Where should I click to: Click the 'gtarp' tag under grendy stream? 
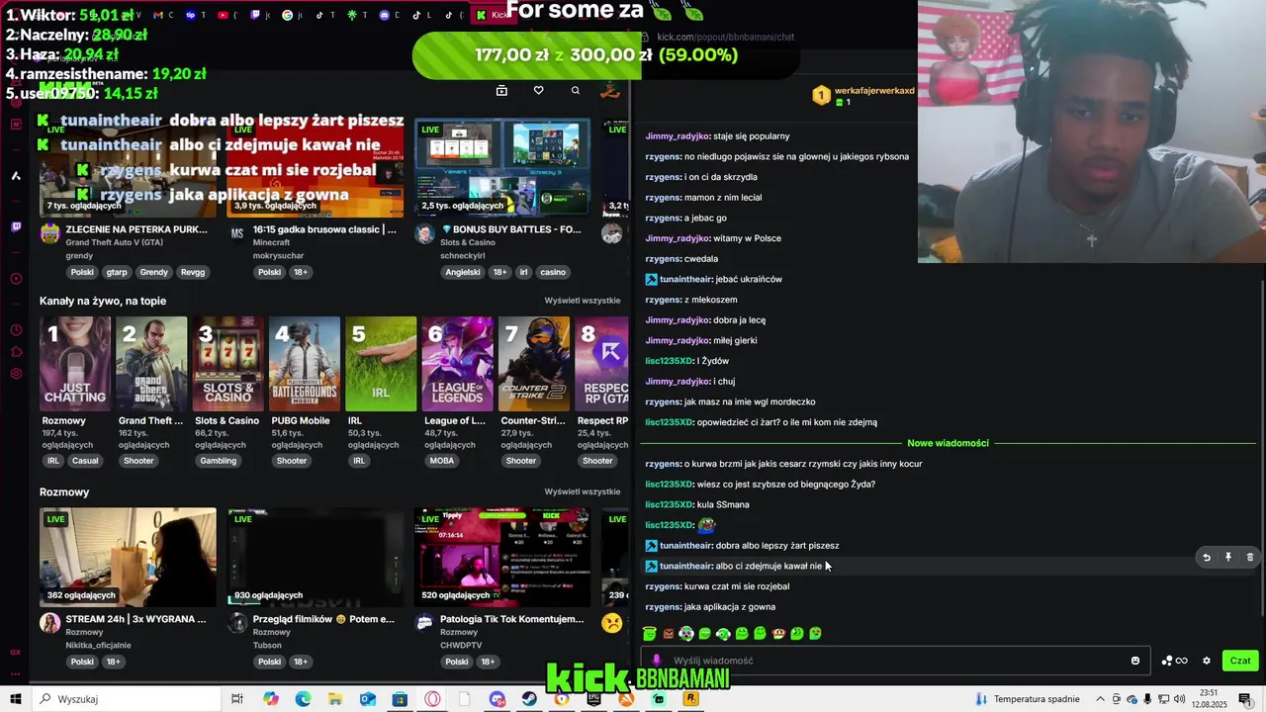pyautogui.click(x=117, y=272)
